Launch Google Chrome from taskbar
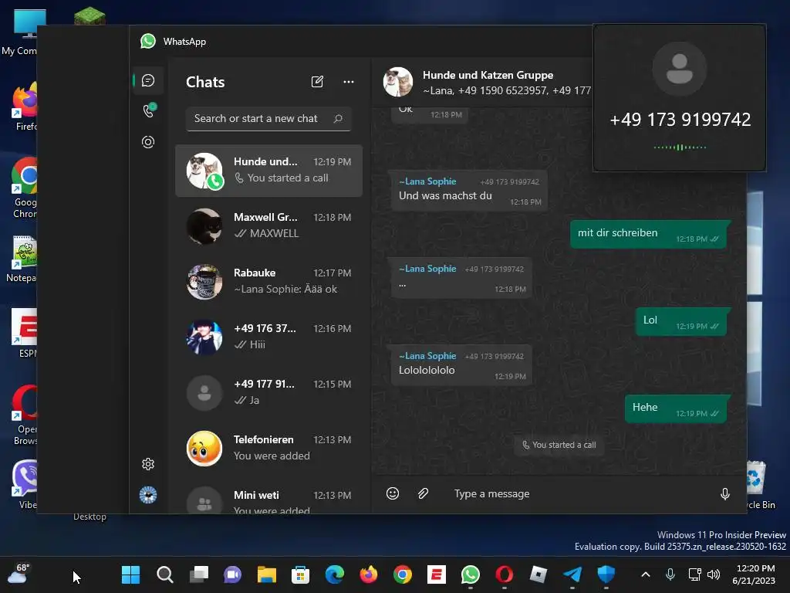The image size is (790, 593). [403, 574]
